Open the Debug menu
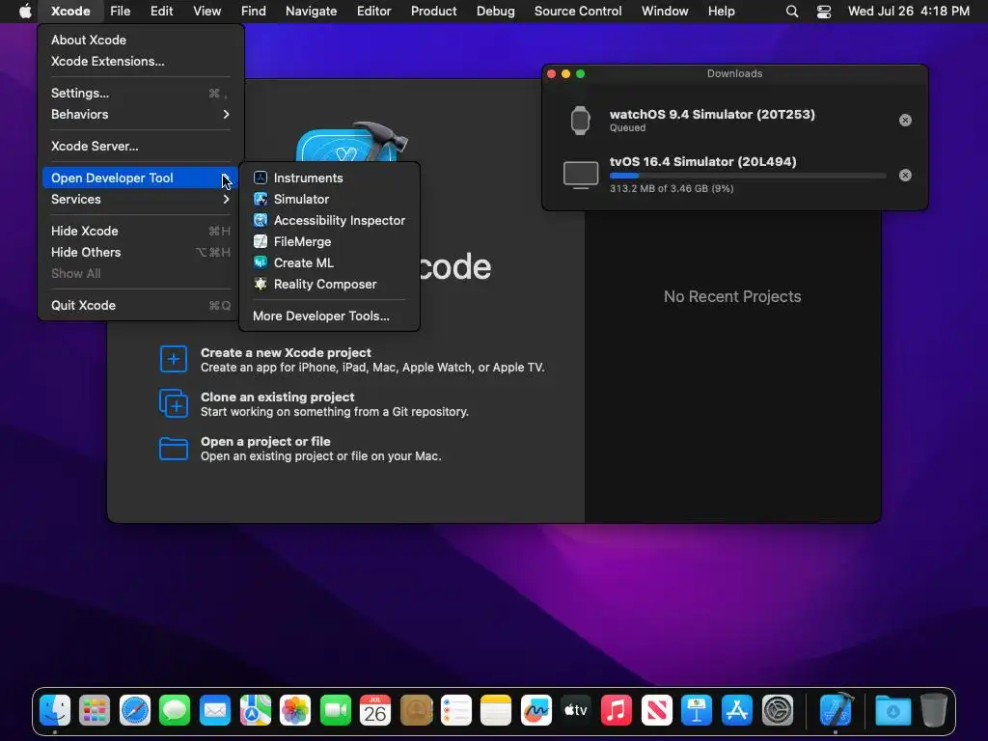This screenshot has width=988, height=741. pos(495,12)
